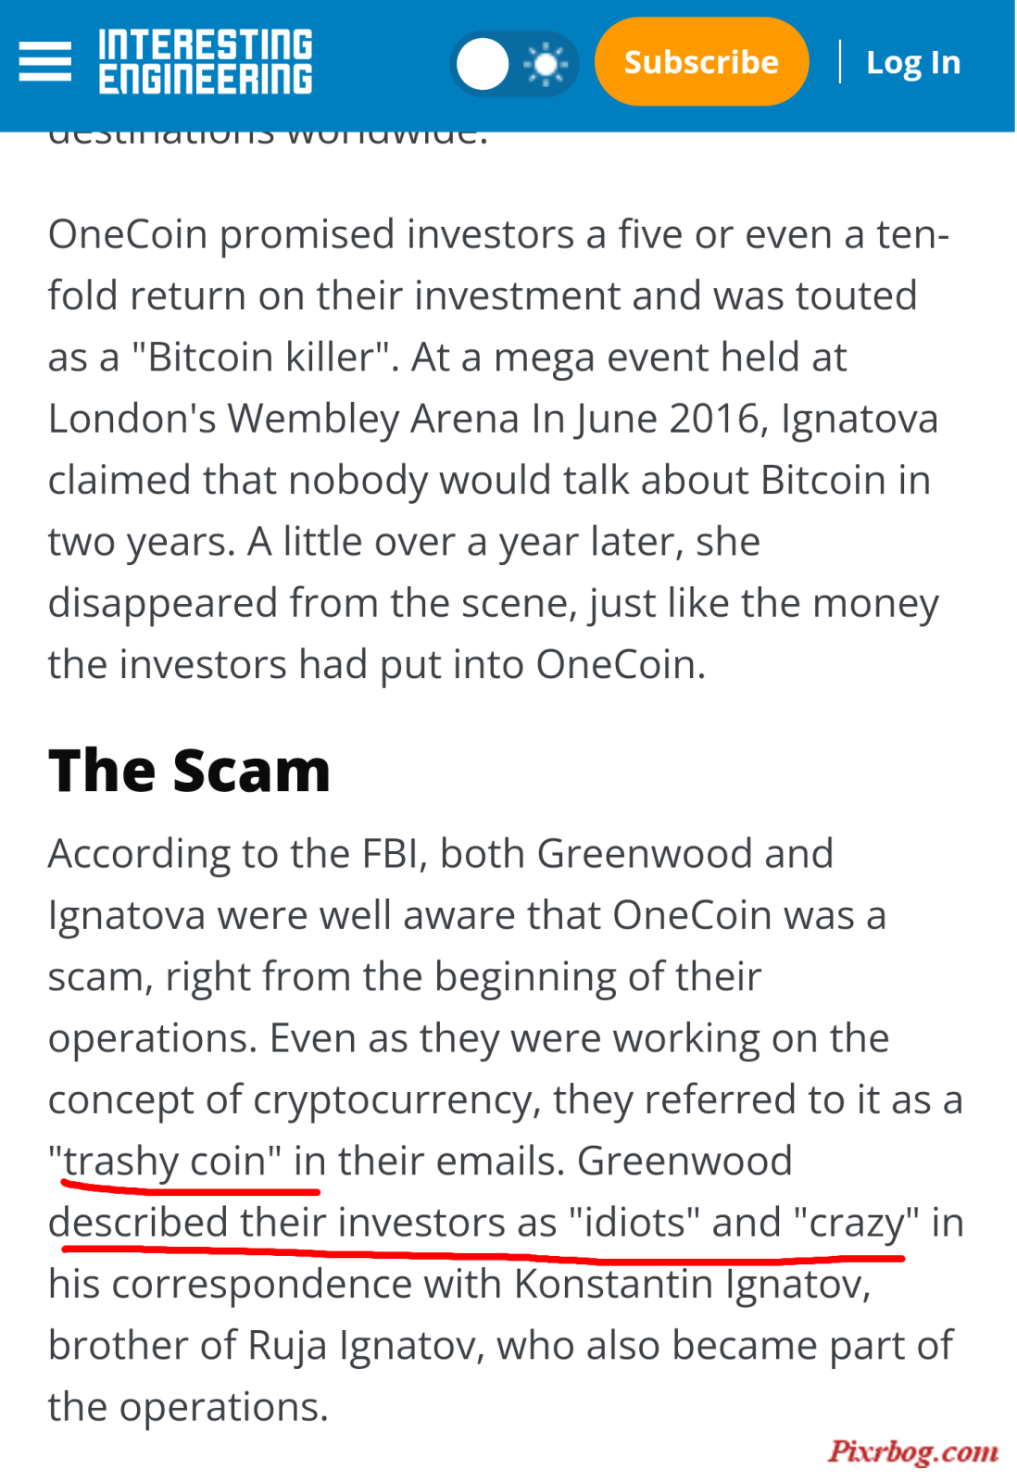Click the words "Wembley Arena"
Image resolution: width=1017 pixels, height=1482 pixels.
coord(374,419)
